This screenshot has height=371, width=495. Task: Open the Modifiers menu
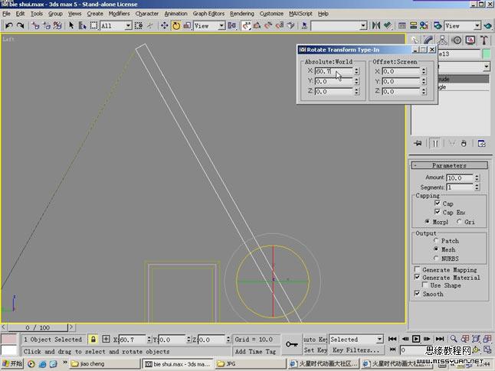point(119,14)
